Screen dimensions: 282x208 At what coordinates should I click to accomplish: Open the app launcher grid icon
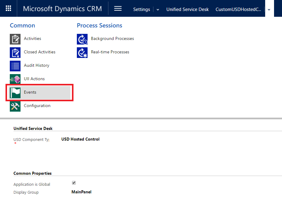click(9, 9)
